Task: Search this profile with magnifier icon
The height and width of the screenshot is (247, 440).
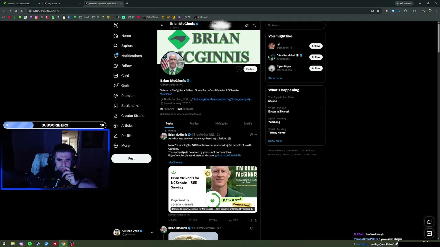Action: click(254, 25)
